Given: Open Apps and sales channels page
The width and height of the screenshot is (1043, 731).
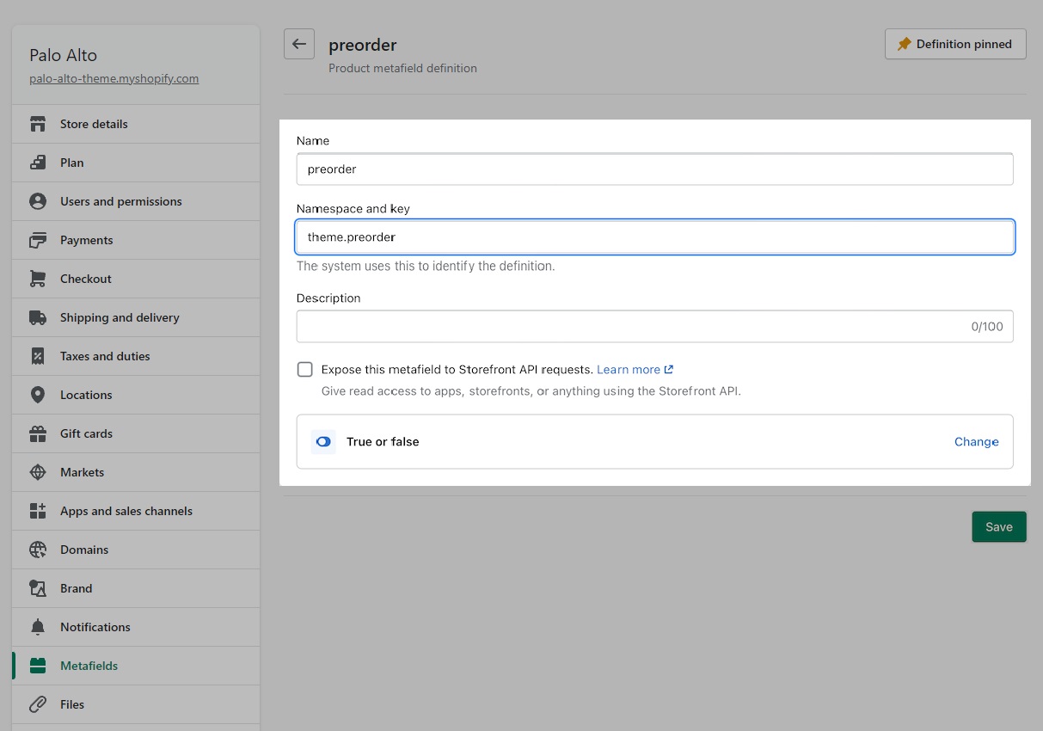Looking at the screenshot, I should pos(126,511).
